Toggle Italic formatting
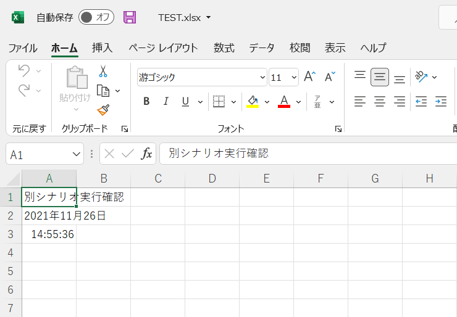This screenshot has width=457, height=317. (166, 102)
